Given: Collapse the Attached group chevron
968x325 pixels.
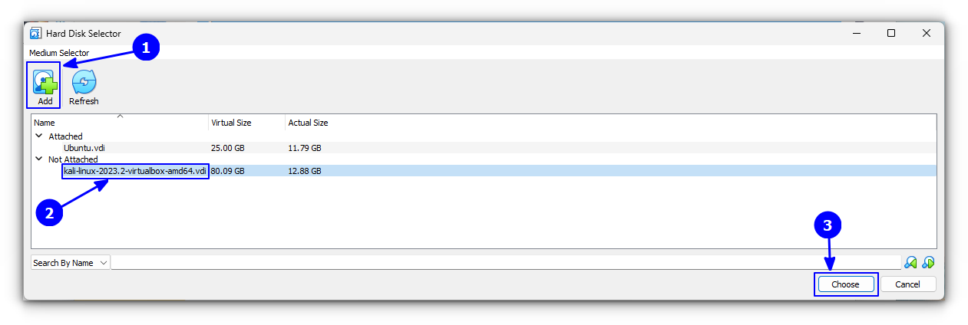Looking at the screenshot, I should (x=38, y=136).
